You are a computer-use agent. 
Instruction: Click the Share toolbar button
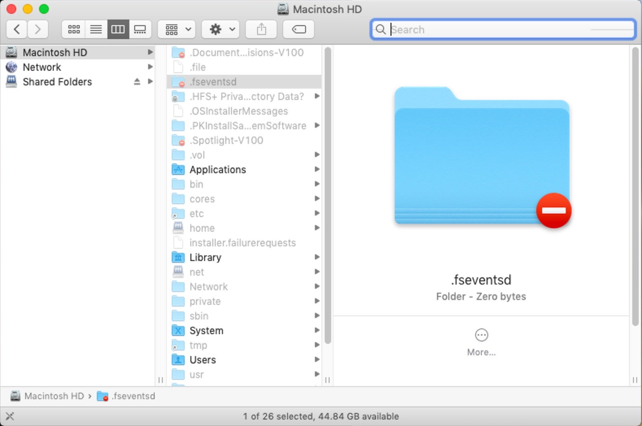tap(261, 29)
